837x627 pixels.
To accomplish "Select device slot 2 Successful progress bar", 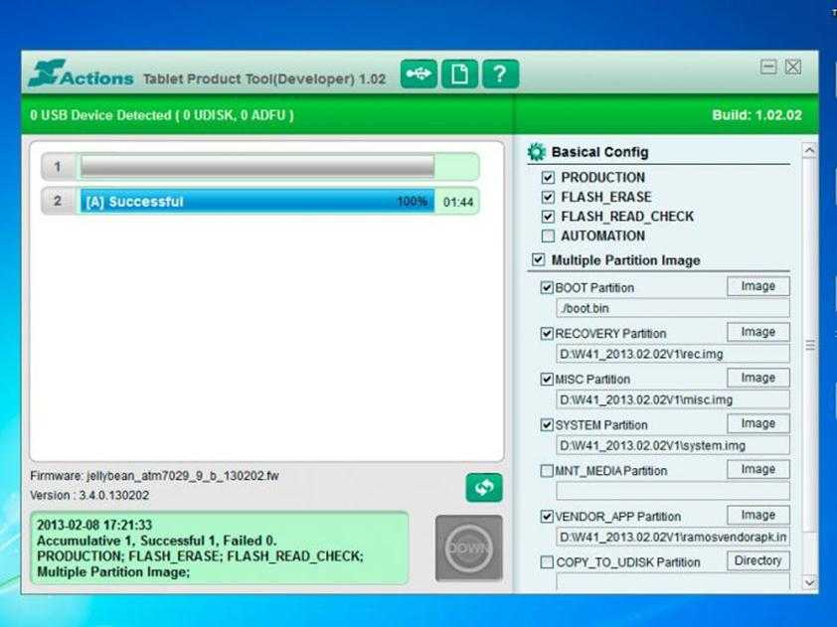I will tap(256, 202).
